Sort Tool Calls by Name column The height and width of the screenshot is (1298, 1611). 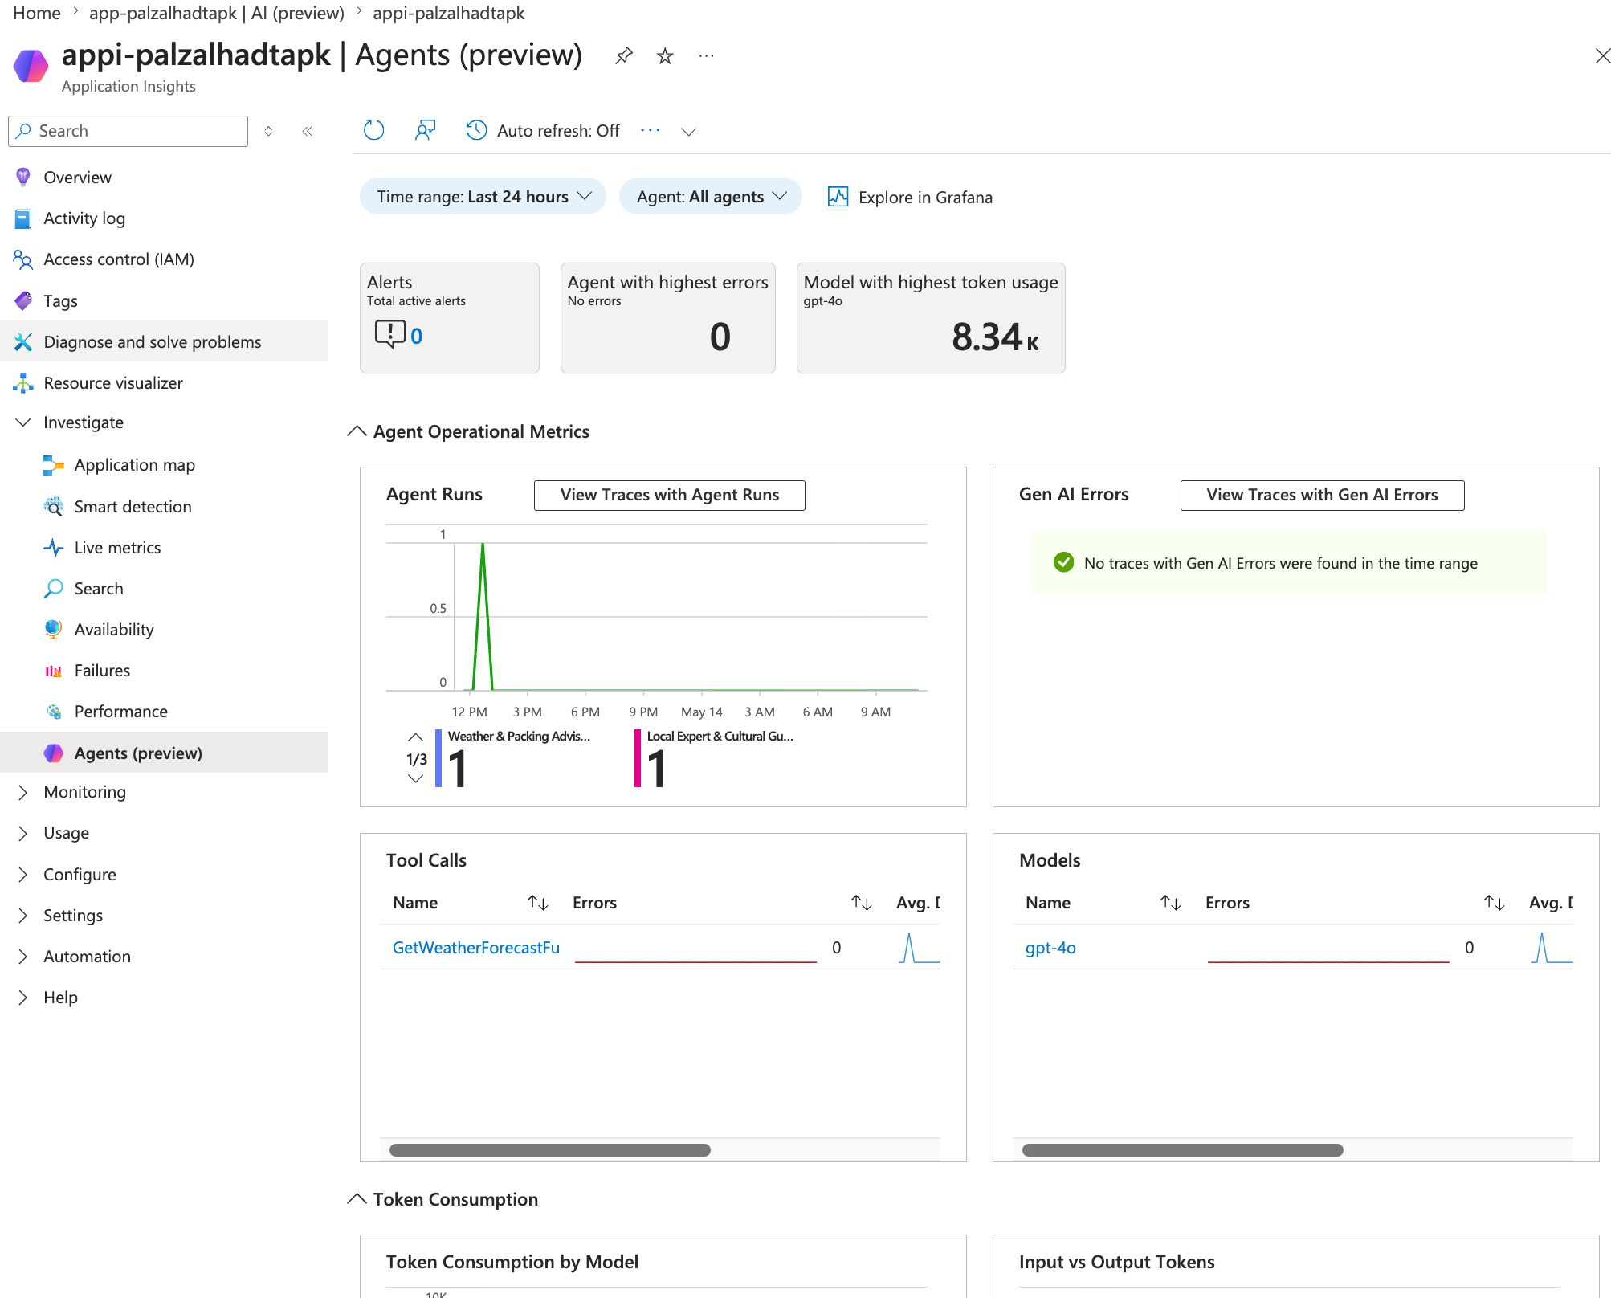pos(538,903)
